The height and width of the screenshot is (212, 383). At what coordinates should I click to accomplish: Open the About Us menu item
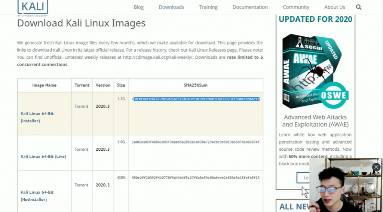pos(335,7)
